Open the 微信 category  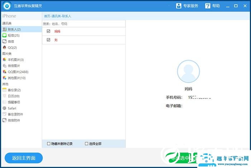point(11,42)
